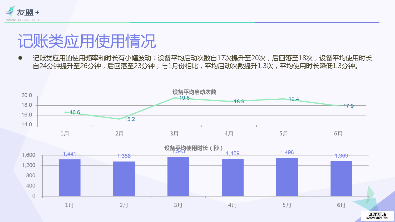Select the 1月 label under the line chart
Image resolution: width=395 pixels, height=222 pixels.
click(65, 134)
